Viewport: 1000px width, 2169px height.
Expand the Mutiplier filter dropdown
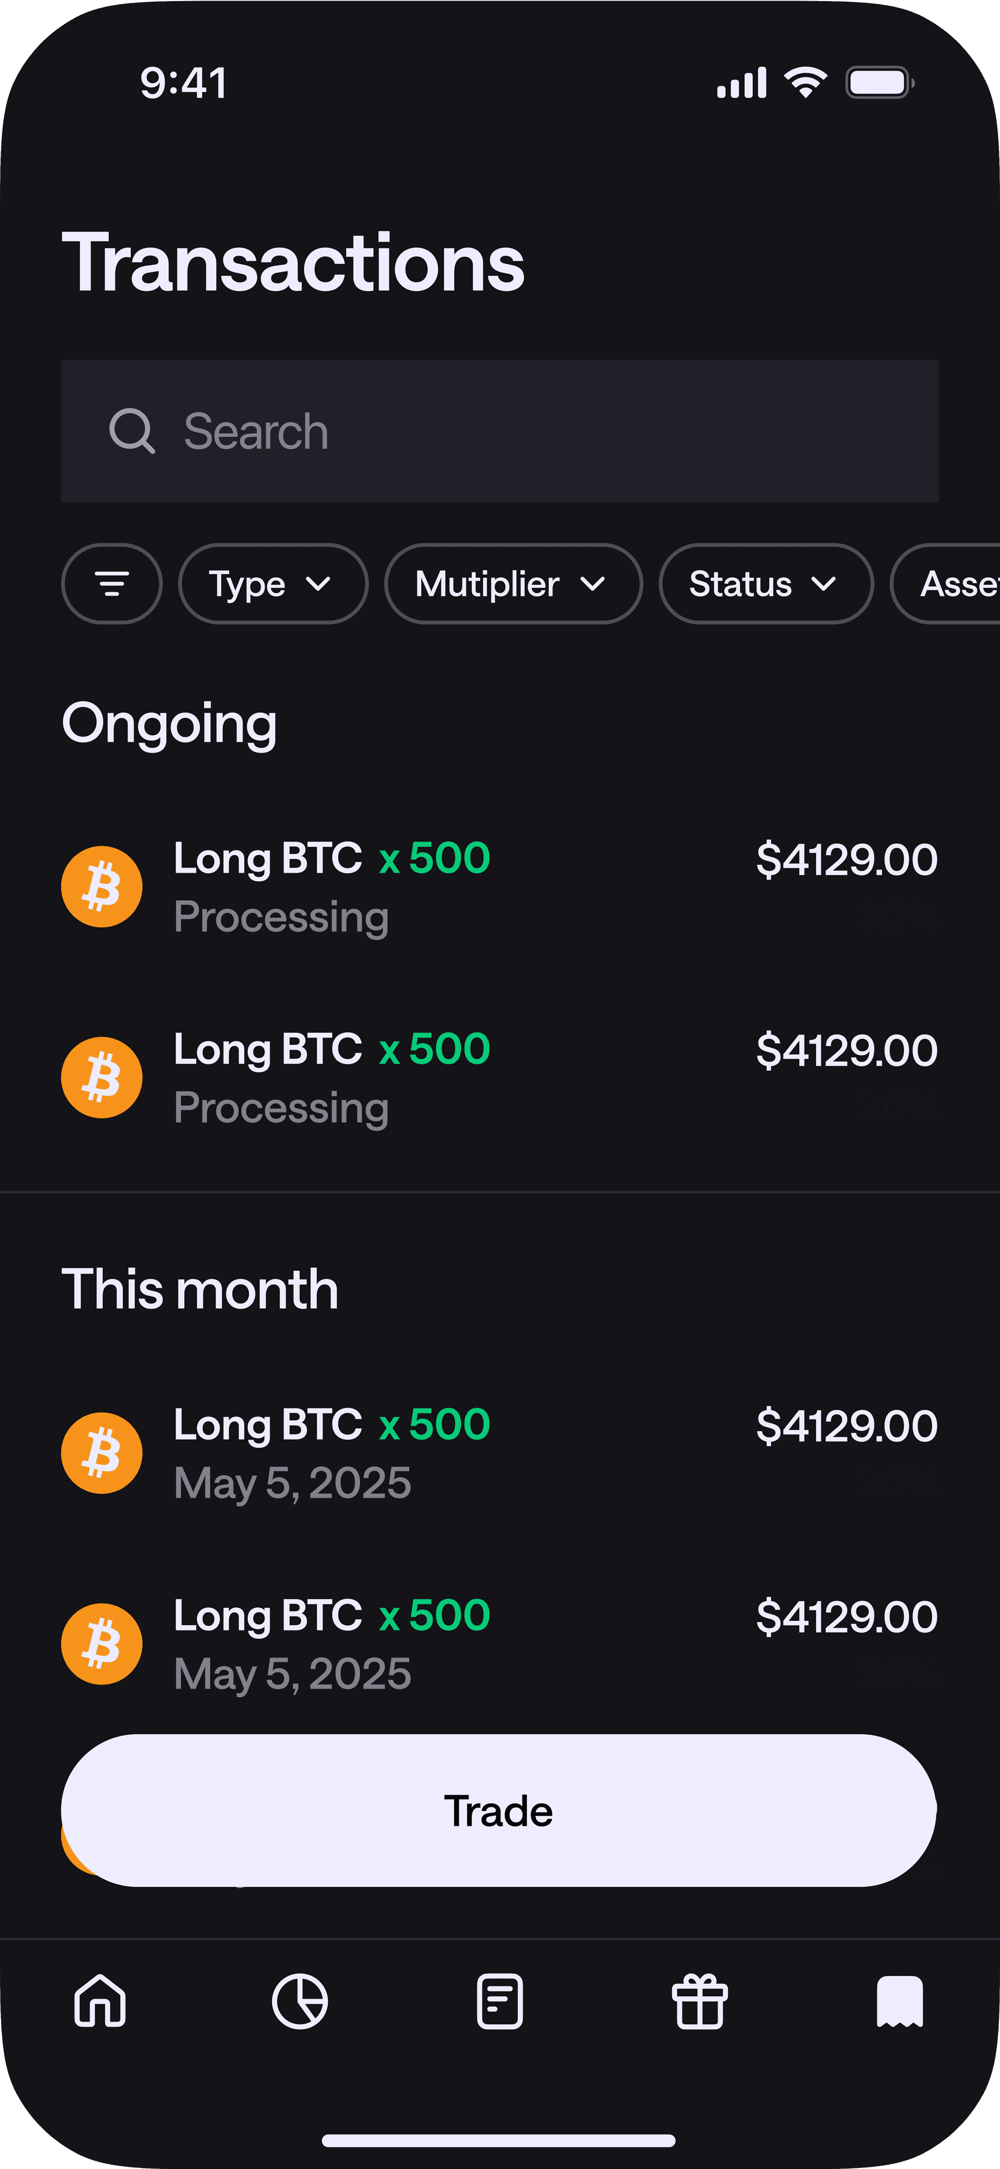point(512,584)
